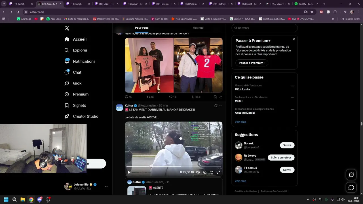Open Grok actions on Kultur post
Viewport: 363px width, 204px height.
[x=216, y=106]
